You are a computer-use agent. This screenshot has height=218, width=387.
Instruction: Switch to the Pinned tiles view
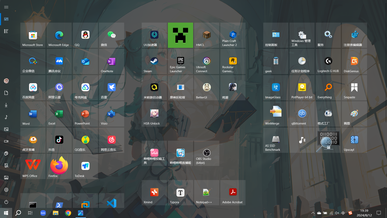click(x=6, y=19)
